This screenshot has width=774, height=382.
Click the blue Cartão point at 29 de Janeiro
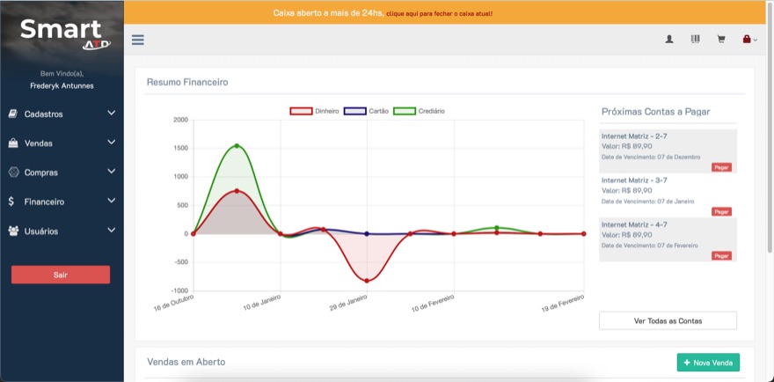[367, 234]
